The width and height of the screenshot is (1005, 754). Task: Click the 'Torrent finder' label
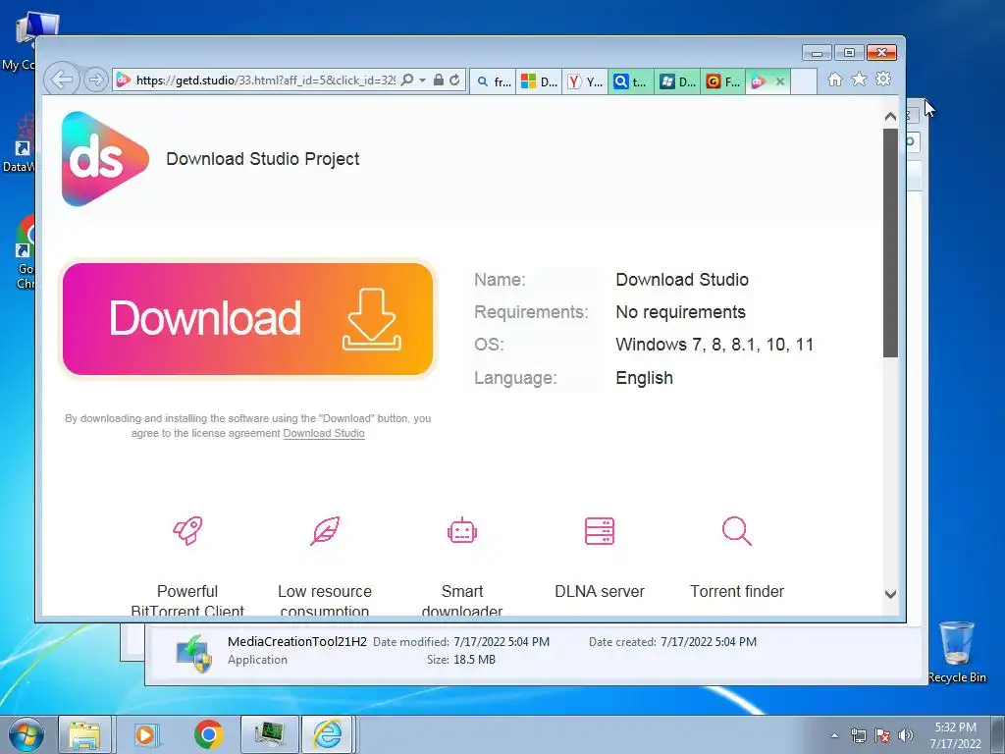(737, 591)
